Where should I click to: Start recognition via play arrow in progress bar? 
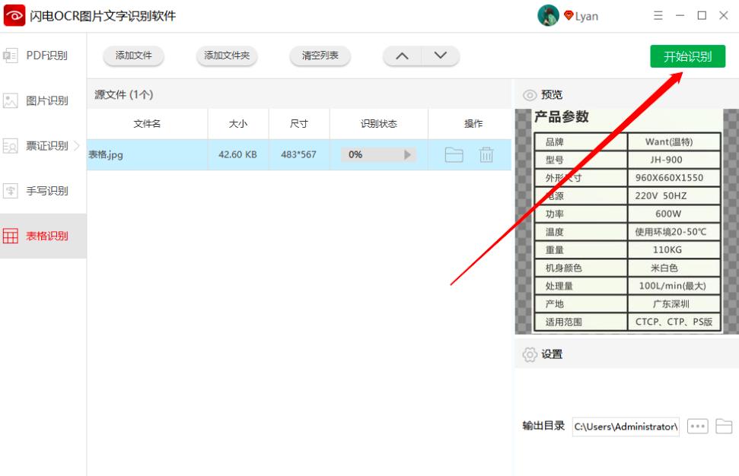pos(407,155)
